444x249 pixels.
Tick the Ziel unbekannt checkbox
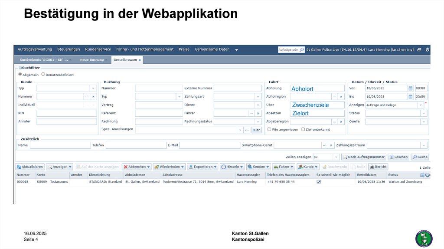point(303,129)
